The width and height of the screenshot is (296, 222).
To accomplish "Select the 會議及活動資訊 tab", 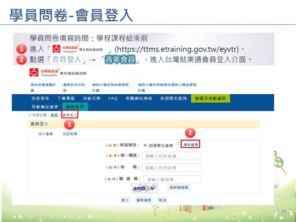I will (x=210, y=99).
